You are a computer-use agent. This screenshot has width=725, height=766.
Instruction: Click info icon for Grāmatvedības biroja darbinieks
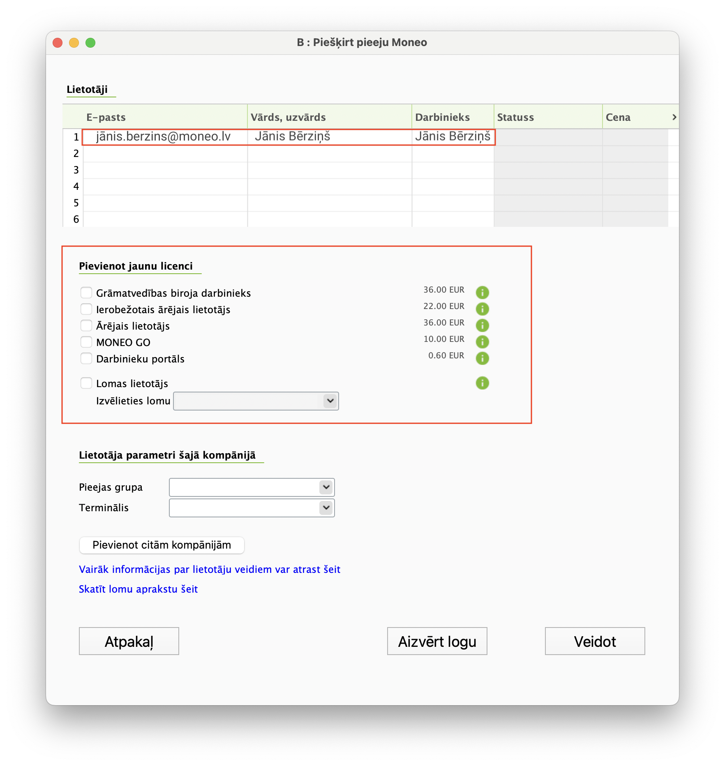pos(482,293)
